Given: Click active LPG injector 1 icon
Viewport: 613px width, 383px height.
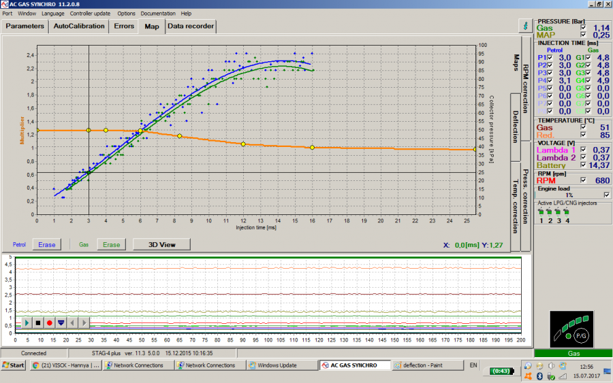Looking at the screenshot, I should coord(542,212).
